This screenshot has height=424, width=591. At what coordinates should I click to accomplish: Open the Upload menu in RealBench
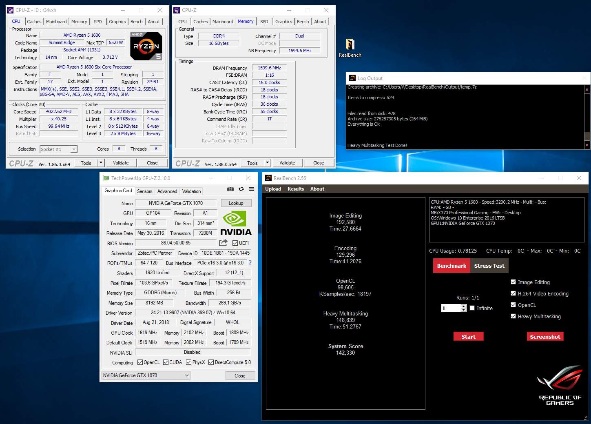pos(273,189)
